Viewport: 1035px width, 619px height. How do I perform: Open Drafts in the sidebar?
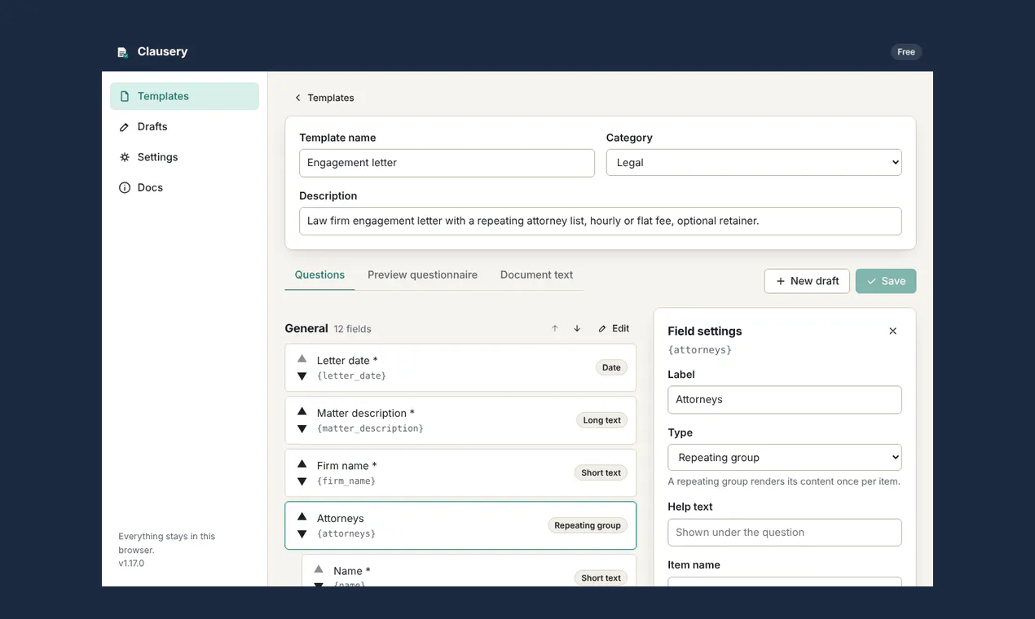(184, 127)
